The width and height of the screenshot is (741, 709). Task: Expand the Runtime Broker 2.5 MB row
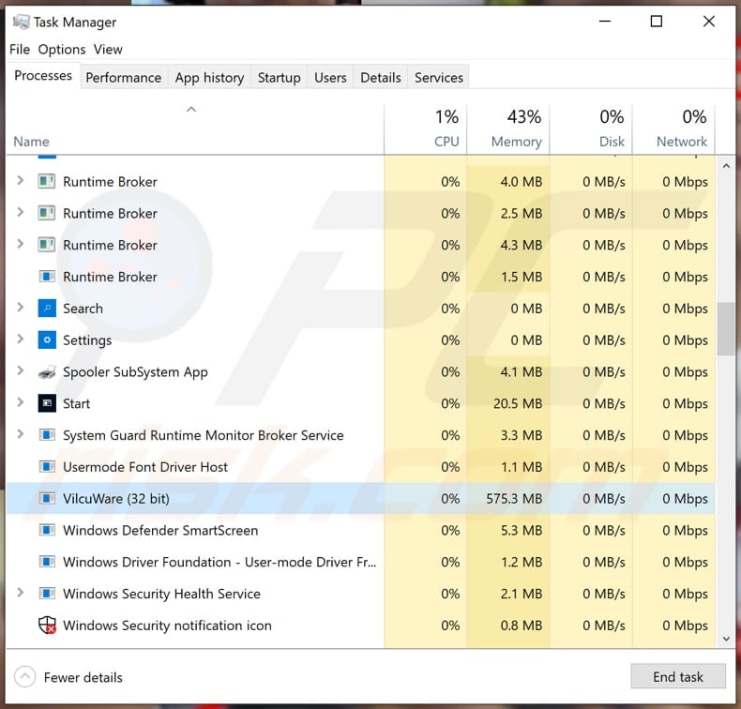pyautogui.click(x=20, y=212)
